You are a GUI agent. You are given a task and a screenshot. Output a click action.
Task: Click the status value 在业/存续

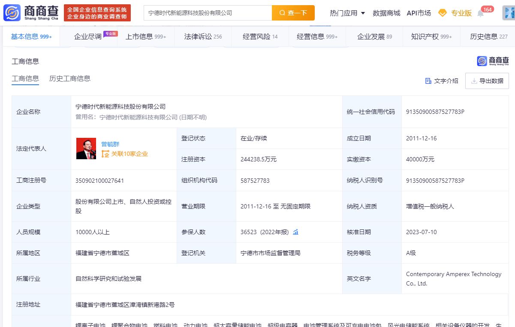254,138
